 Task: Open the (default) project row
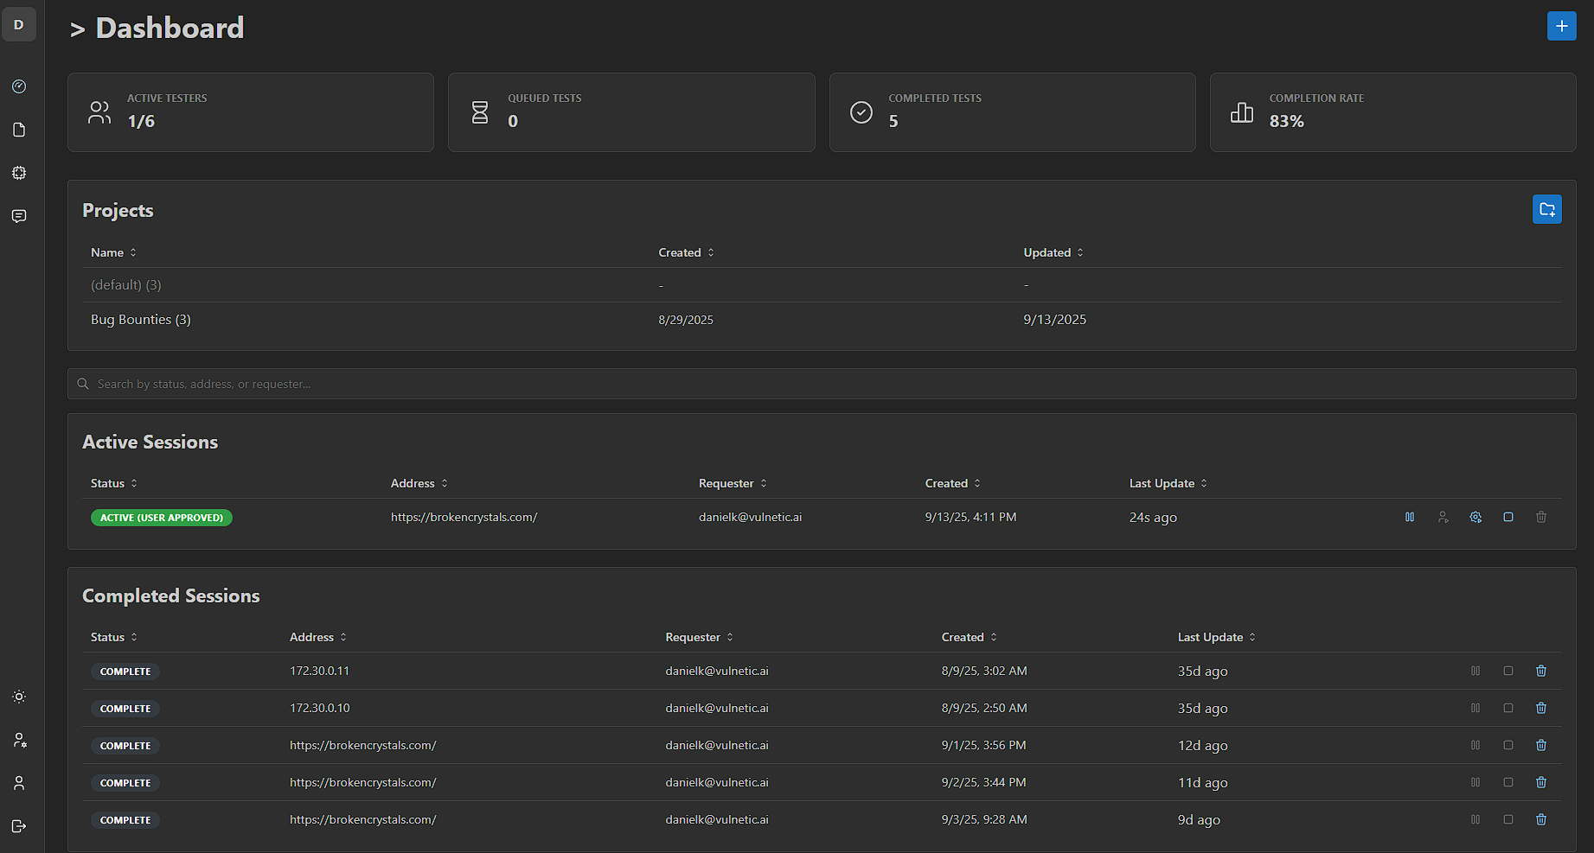click(x=126, y=285)
